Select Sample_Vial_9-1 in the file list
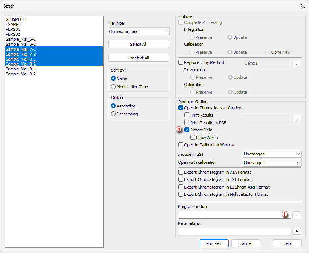The image size is (309, 253). tap(21, 69)
